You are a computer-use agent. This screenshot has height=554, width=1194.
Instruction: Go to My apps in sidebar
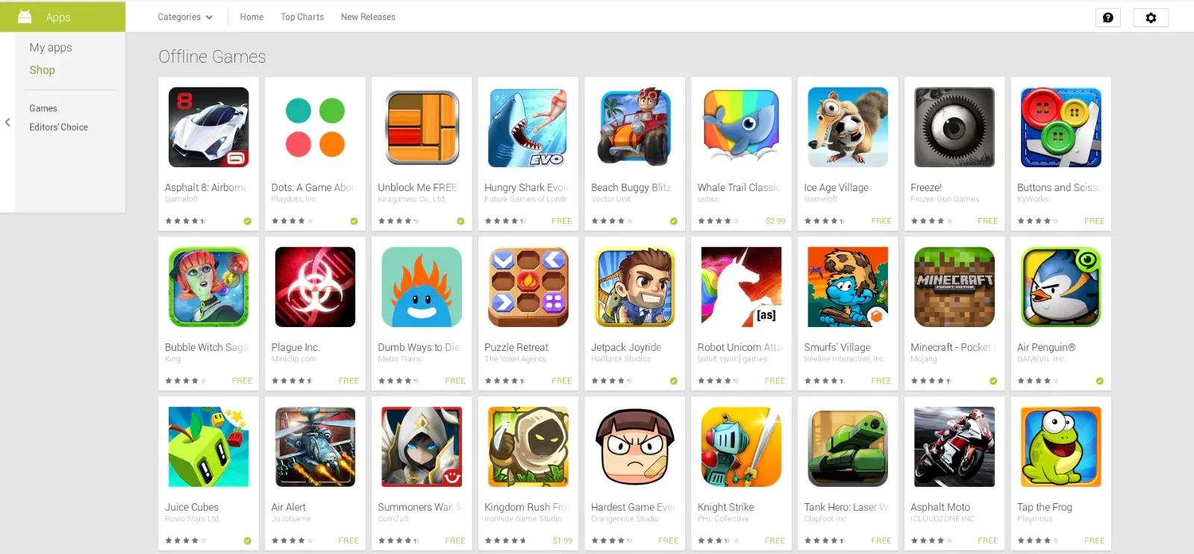[x=51, y=47]
